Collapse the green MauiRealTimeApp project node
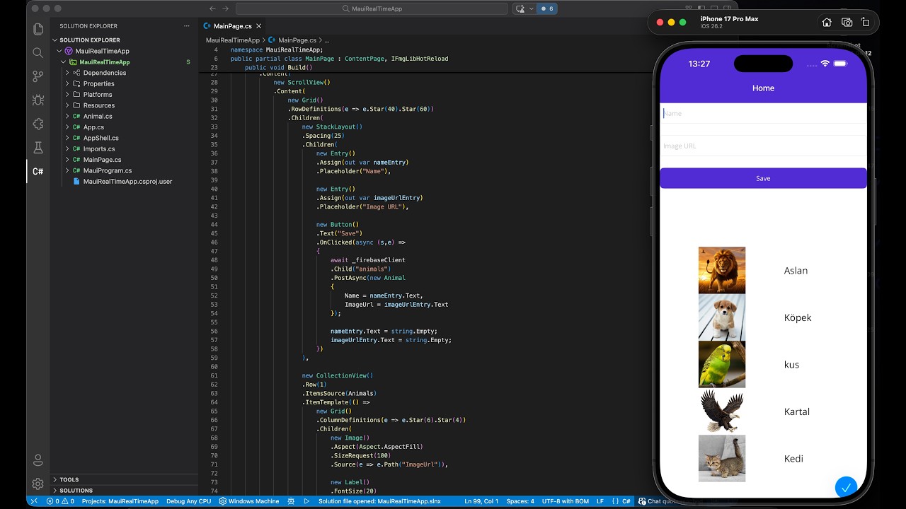 pyautogui.click(x=63, y=62)
